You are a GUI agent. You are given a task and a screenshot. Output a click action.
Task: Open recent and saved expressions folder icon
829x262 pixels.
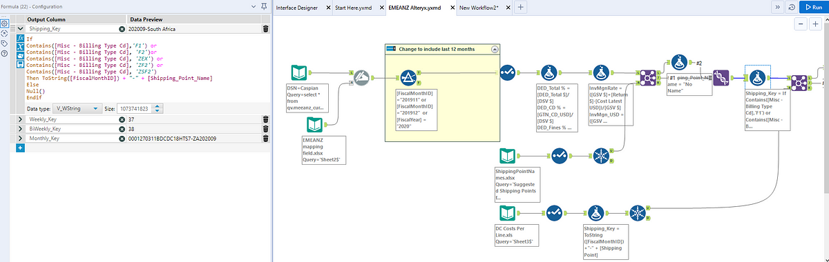[20, 56]
